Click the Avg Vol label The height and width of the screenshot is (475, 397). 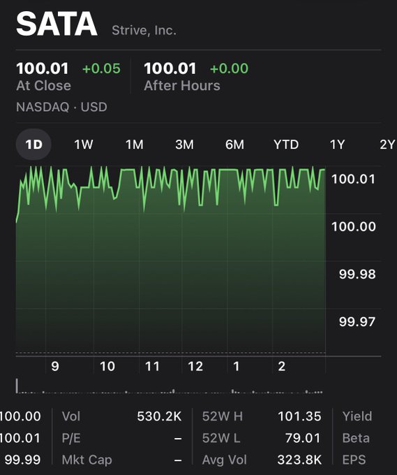(225, 460)
